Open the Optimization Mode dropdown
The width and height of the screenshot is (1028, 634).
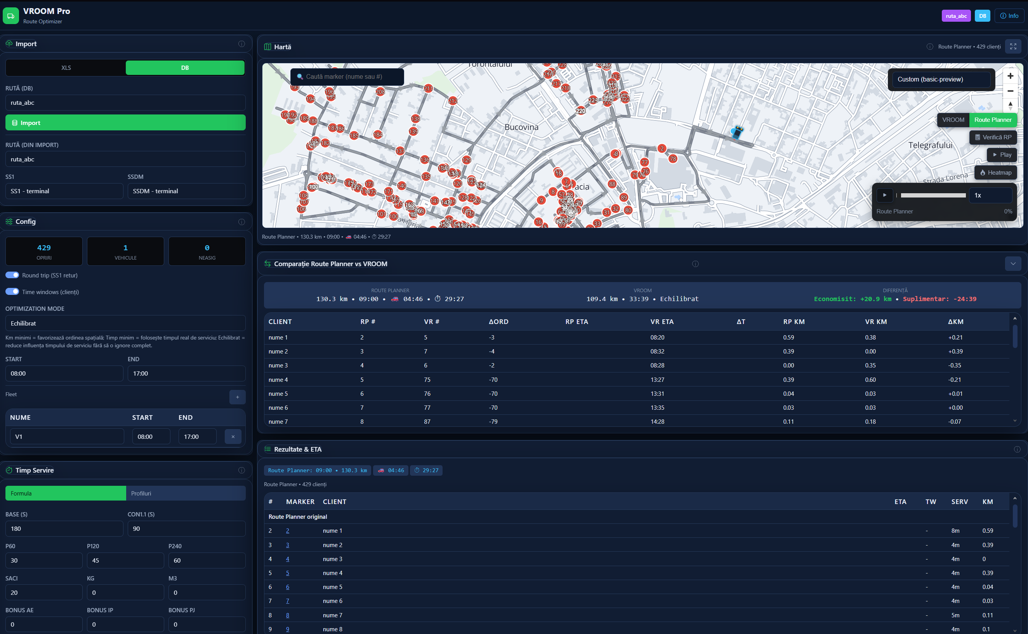click(125, 323)
